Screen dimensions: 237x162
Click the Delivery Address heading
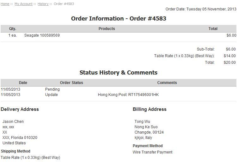pyautogui.click(x=20, y=109)
